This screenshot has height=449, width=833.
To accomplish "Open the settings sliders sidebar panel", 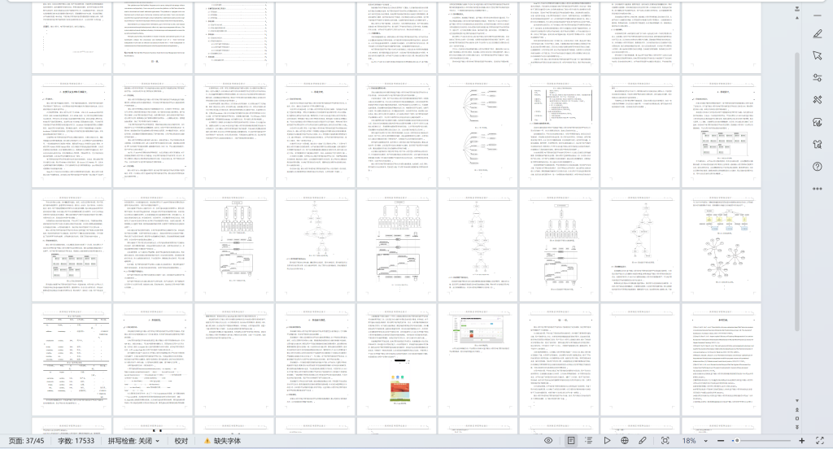I will pyautogui.click(x=817, y=77).
